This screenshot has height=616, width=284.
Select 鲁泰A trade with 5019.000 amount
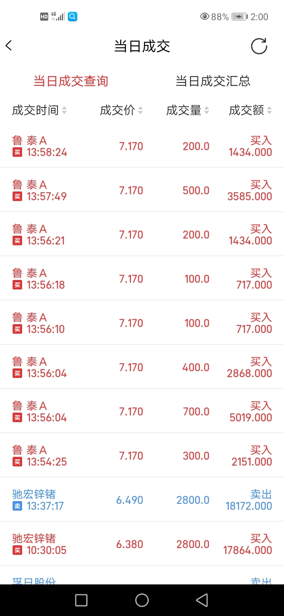point(142,411)
